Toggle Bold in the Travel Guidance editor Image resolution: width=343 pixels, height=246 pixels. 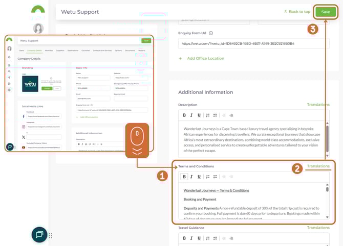(184, 238)
